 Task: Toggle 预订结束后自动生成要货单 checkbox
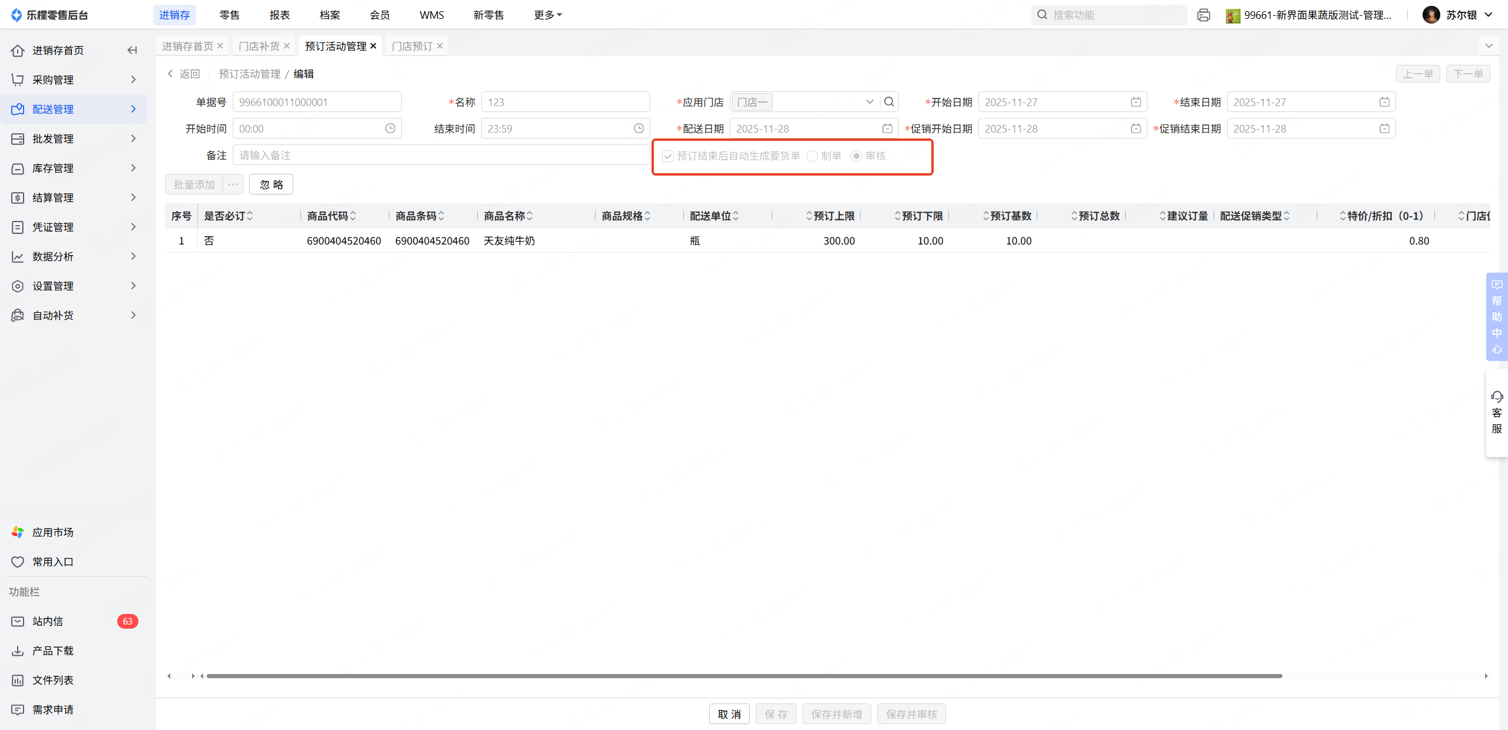[668, 156]
